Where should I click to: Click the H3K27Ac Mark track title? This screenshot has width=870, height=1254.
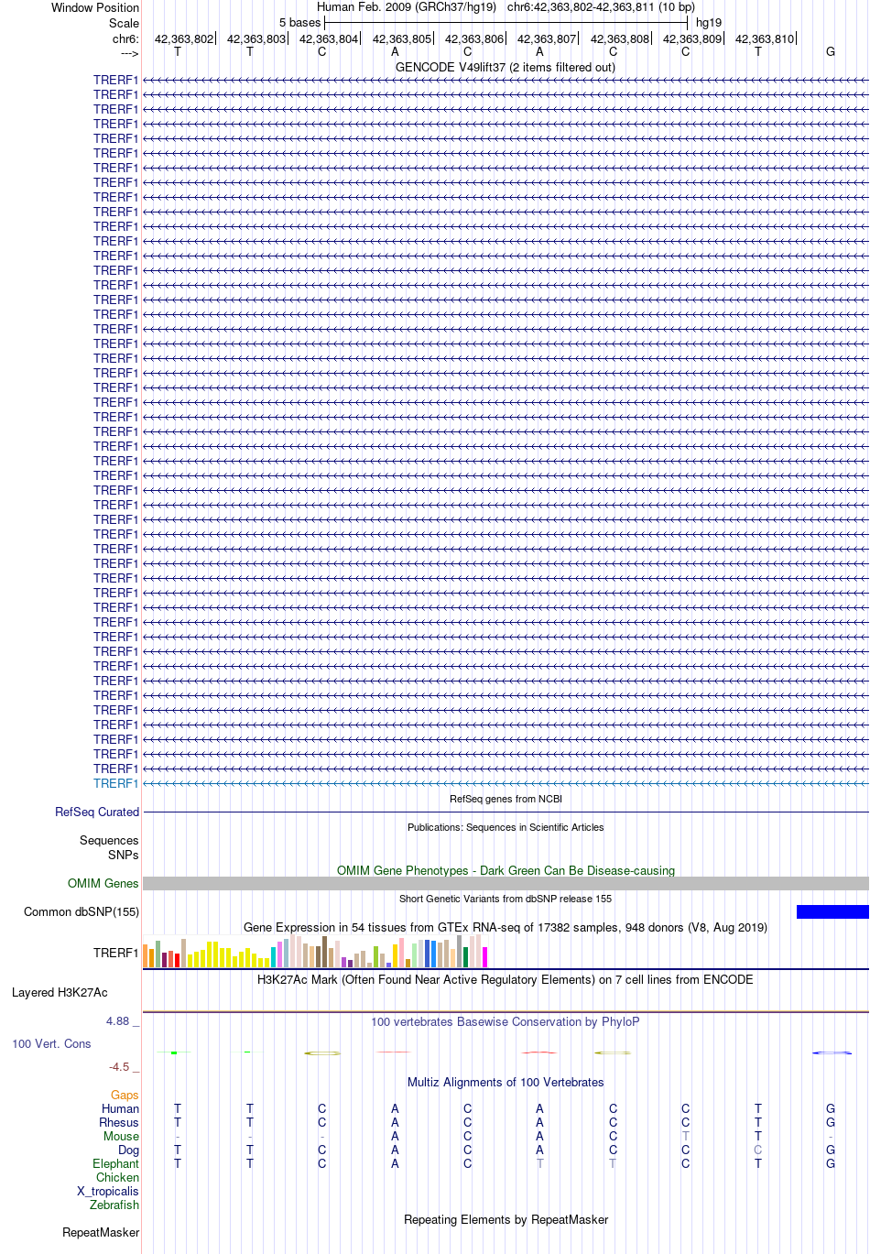(506, 979)
